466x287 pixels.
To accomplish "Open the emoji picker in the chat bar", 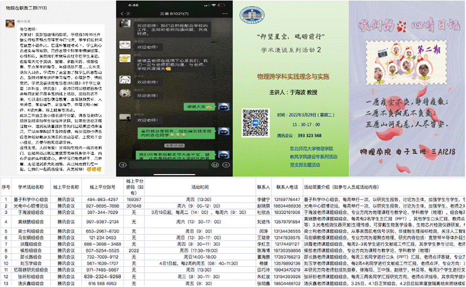I will point(215,165).
